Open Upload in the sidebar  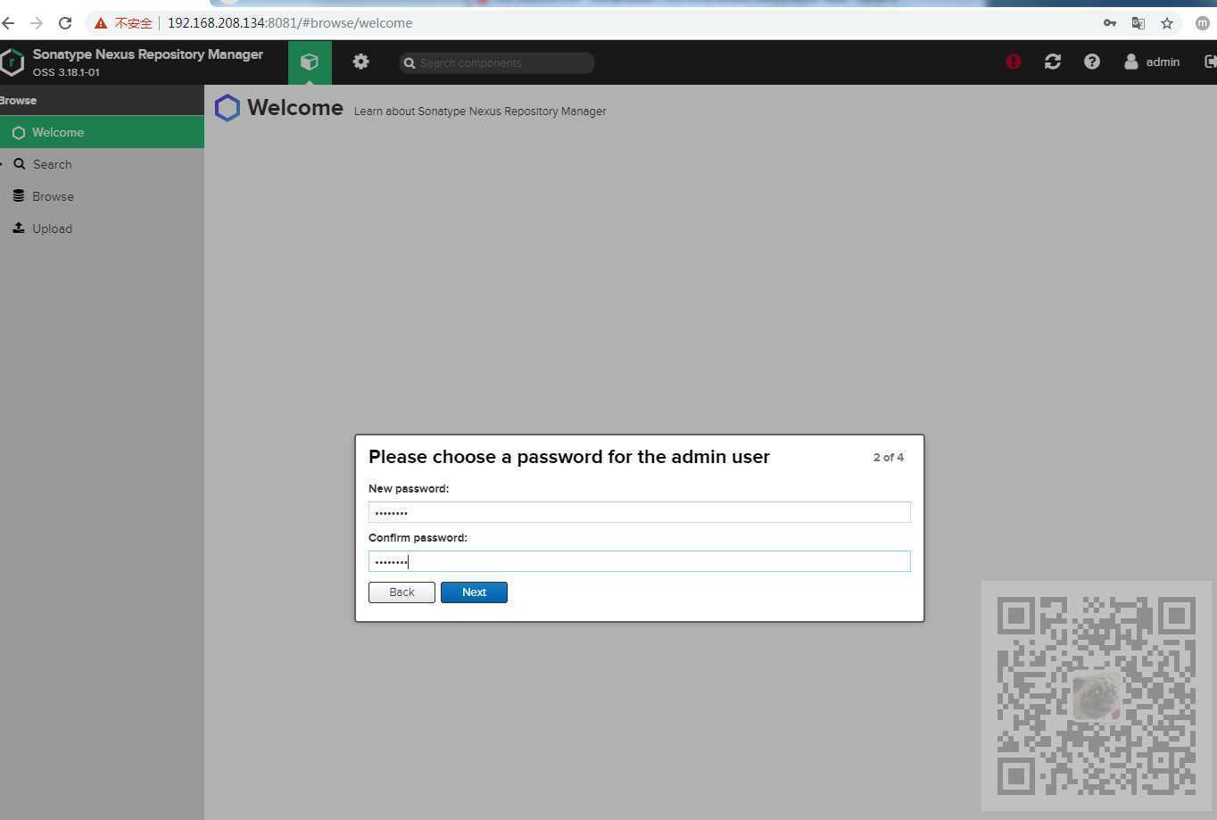(102, 228)
